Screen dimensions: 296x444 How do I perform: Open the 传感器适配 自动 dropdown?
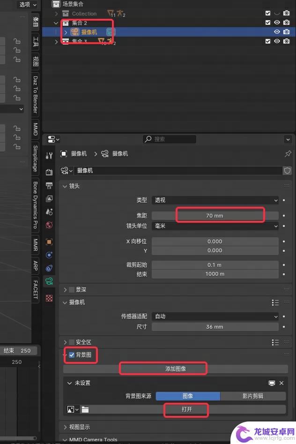tap(215, 316)
